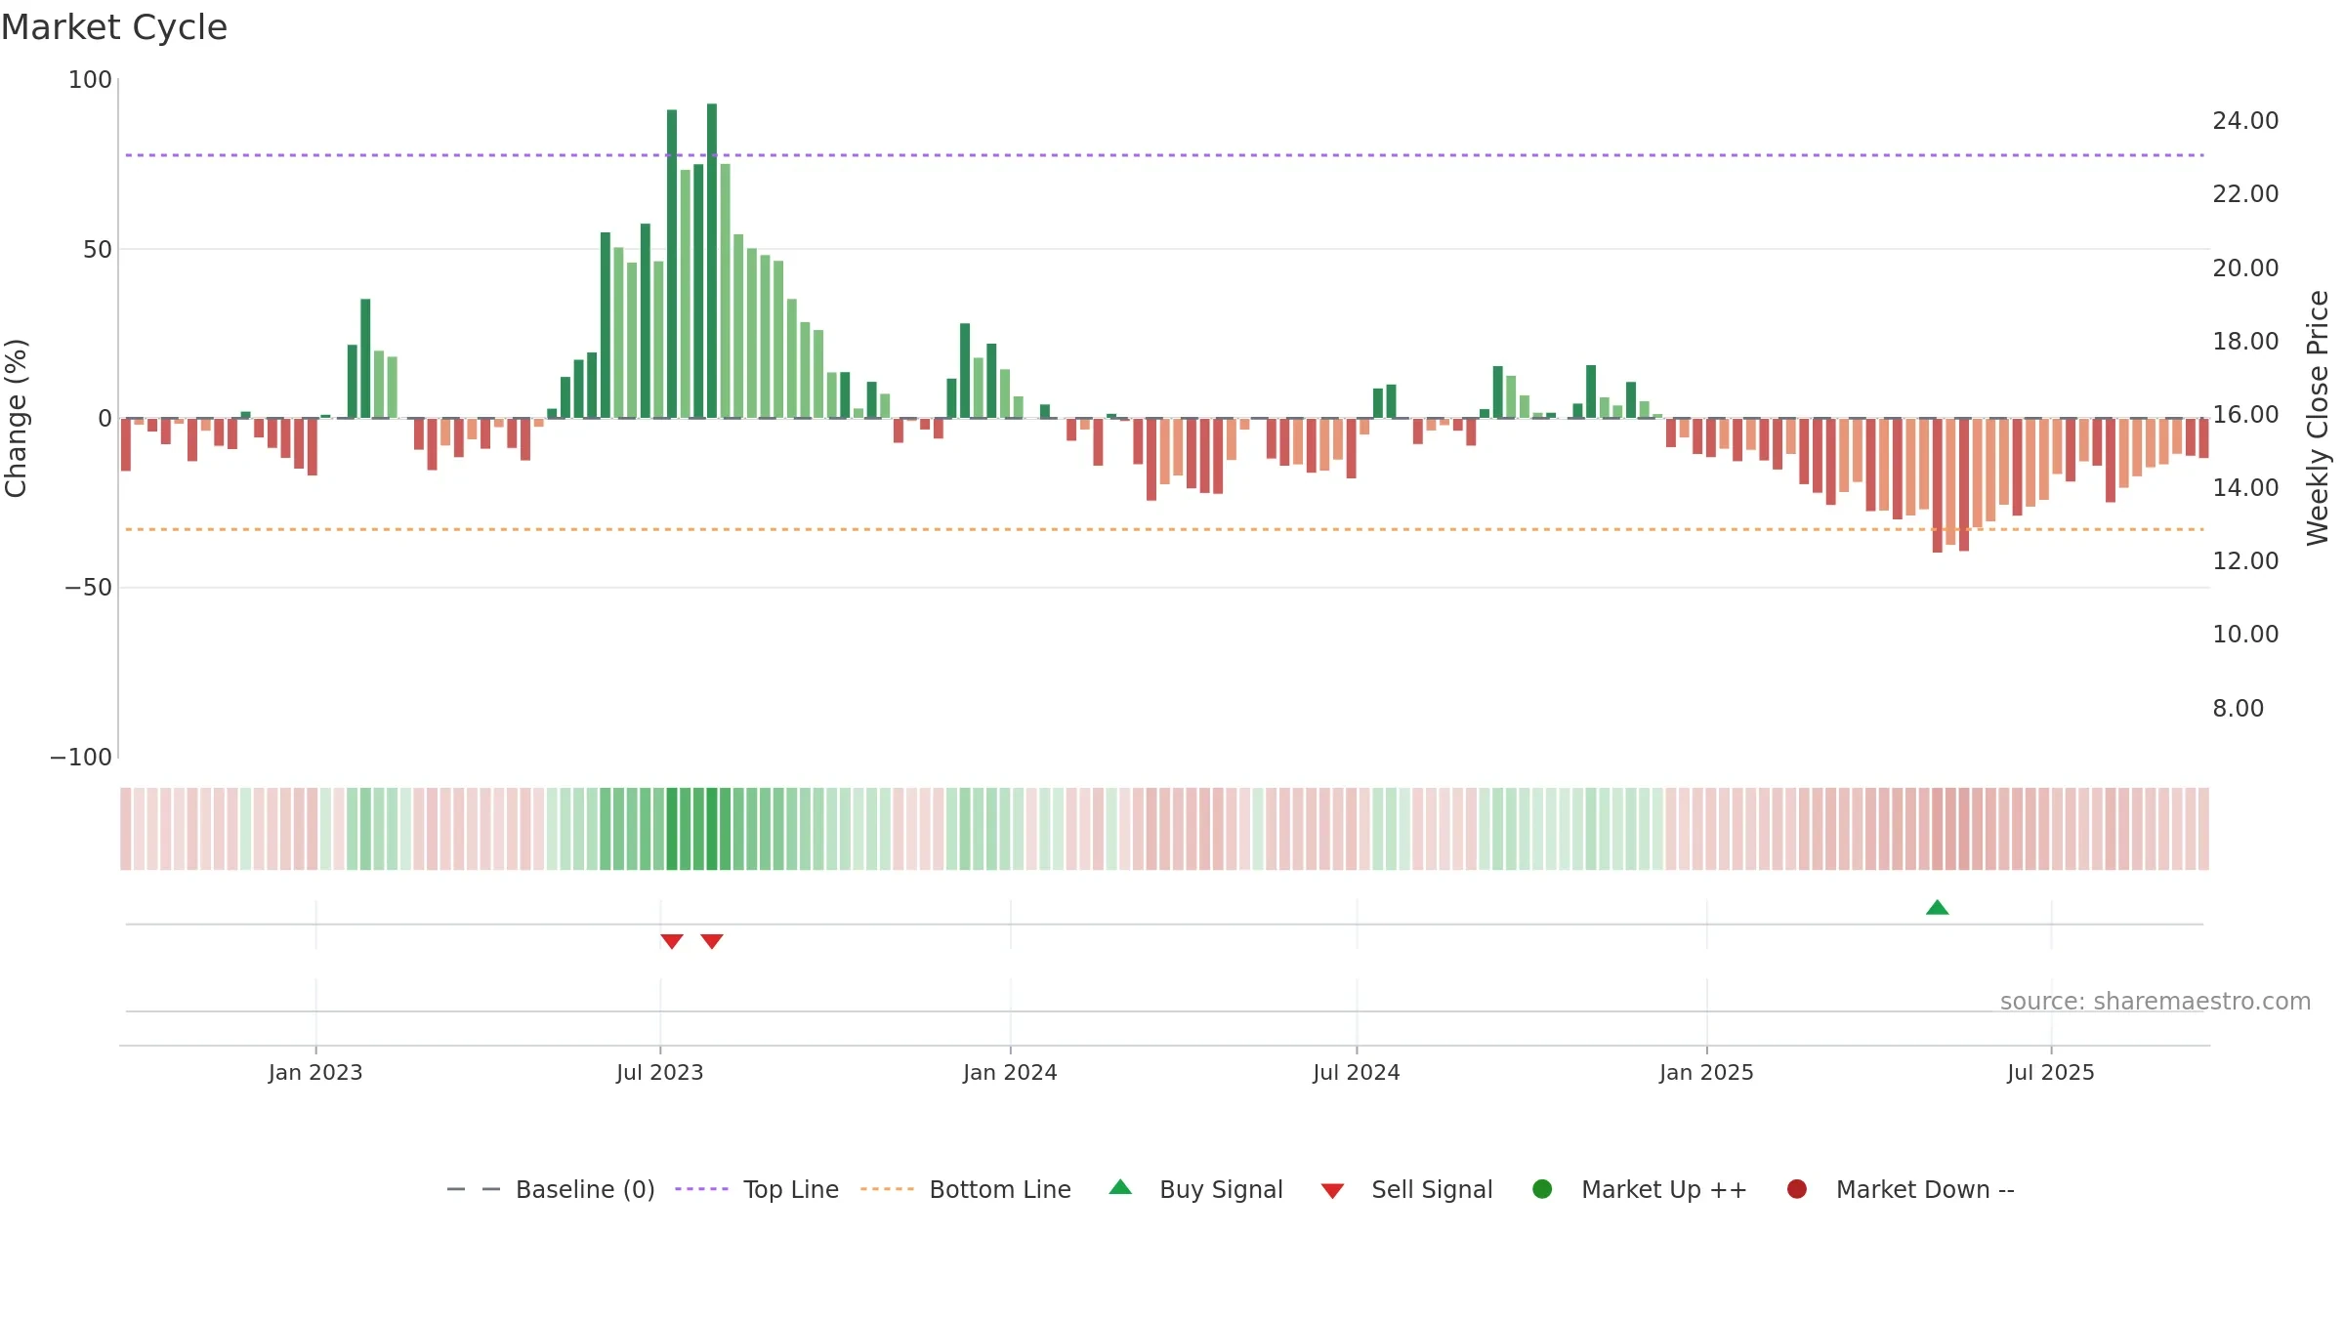Click the purple Top Line legend dash
The image size is (2344, 1318).
tap(701, 1189)
